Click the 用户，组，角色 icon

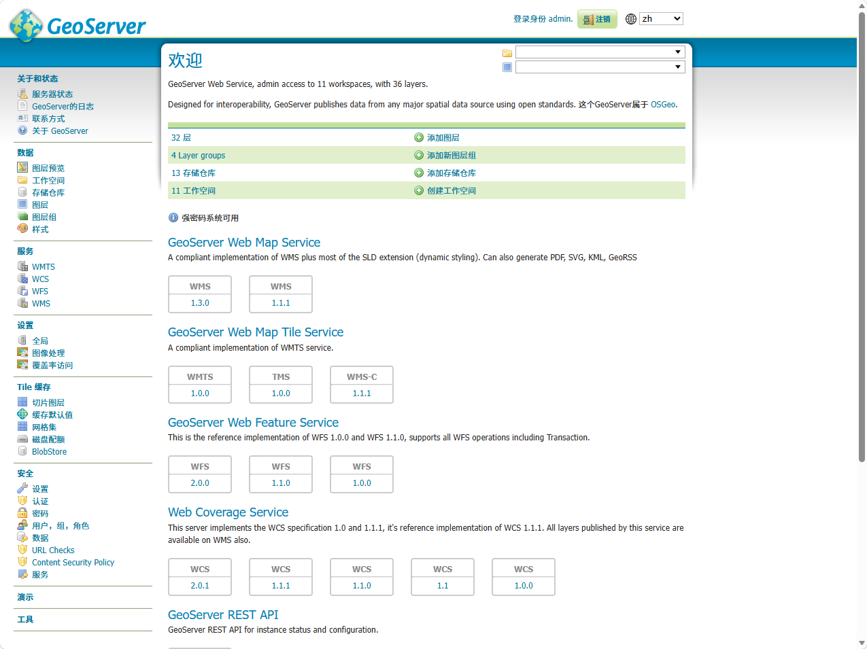(22, 525)
